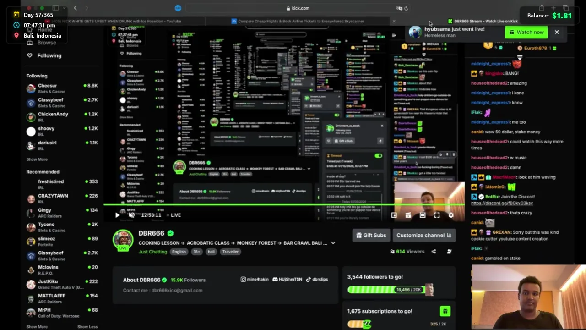Open JustKiku channel in Recommended
The width and height of the screenshot is (586, 330).
coord(62,284)
